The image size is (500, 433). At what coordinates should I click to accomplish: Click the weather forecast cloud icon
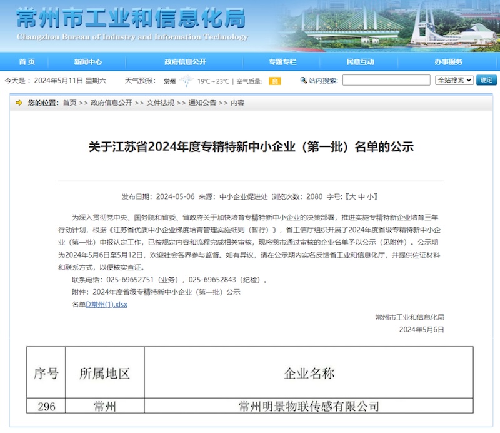pyautogui.click(x=186, y=81)
